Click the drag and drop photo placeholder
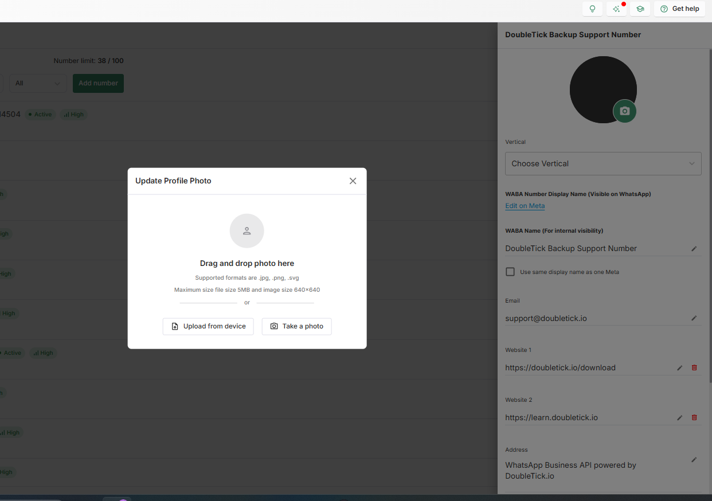 pyautogui.click(x=247, y=231)
